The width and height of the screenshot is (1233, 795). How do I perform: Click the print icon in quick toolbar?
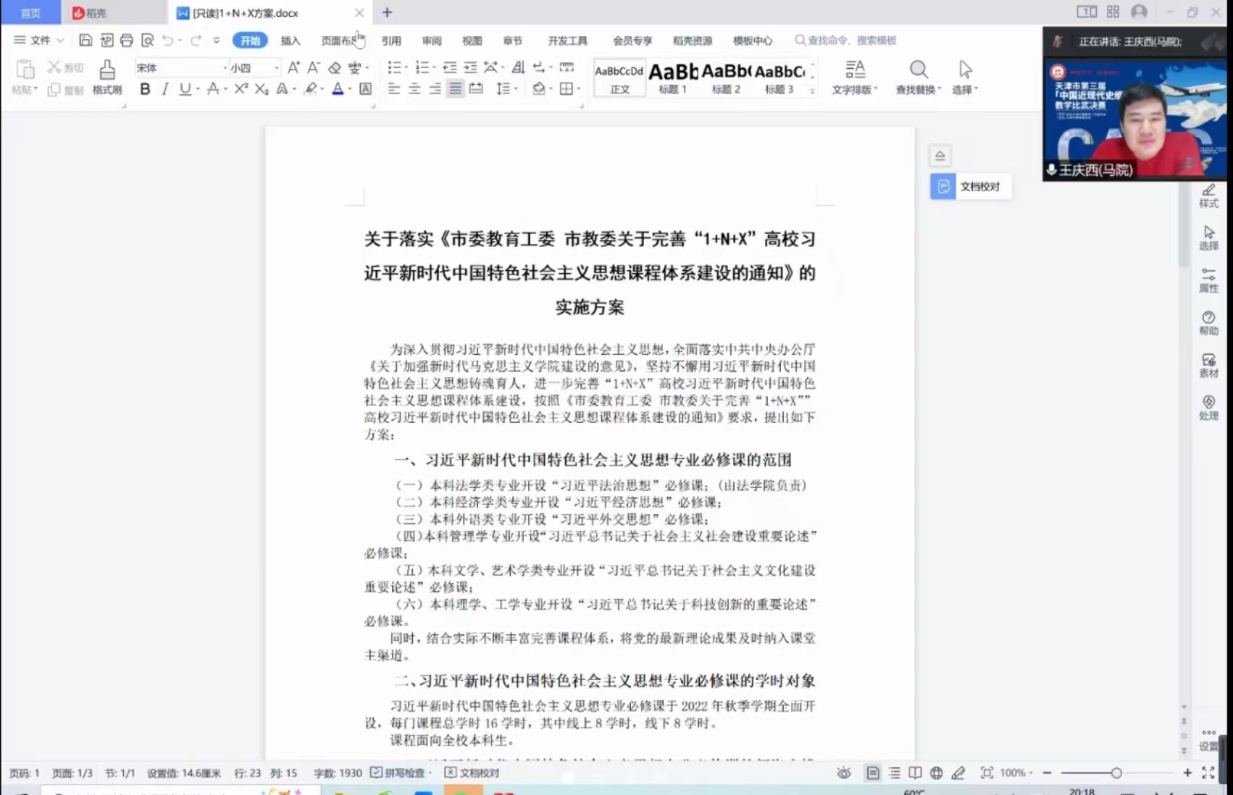click(x=127, y=41)
